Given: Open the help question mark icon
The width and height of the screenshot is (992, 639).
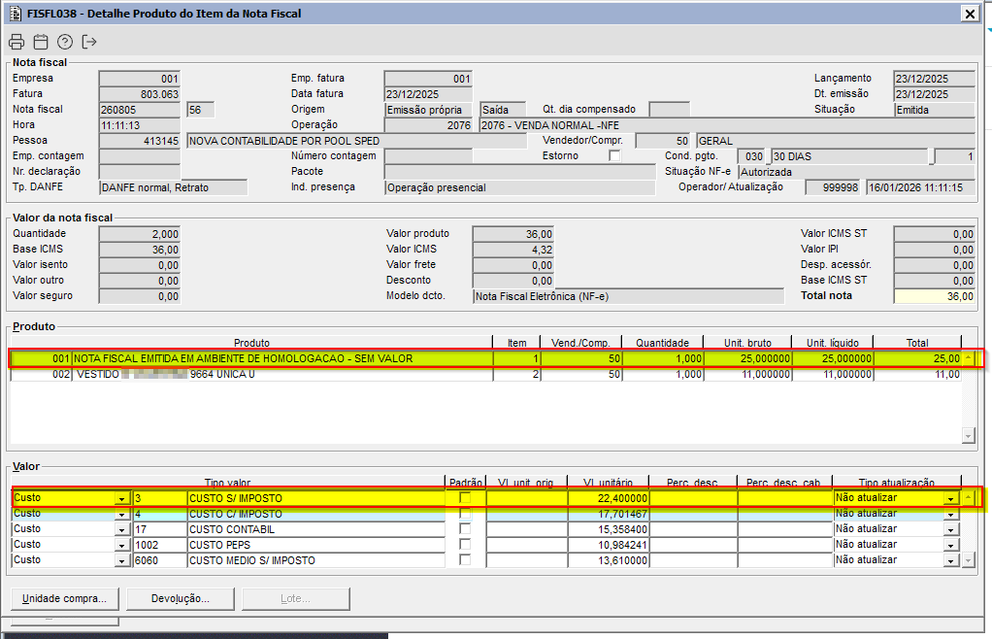Looking at the screenshot, I should [x=64, y=42].
